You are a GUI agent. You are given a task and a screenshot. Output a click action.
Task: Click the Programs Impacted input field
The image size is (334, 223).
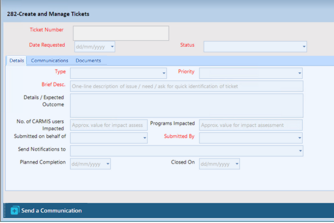pos(250,125)
